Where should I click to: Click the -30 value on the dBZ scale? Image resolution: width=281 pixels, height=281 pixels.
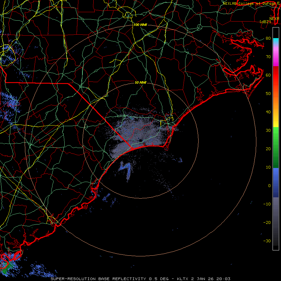(267, 241)
